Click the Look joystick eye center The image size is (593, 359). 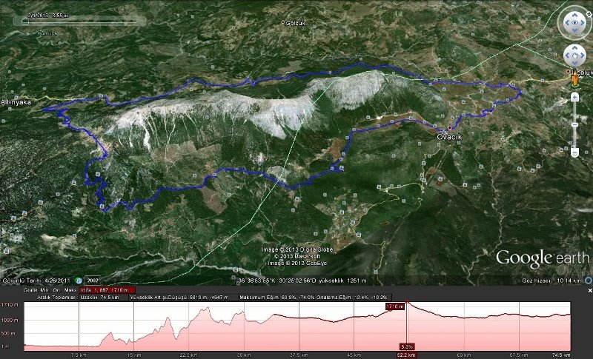pos(574,23)
